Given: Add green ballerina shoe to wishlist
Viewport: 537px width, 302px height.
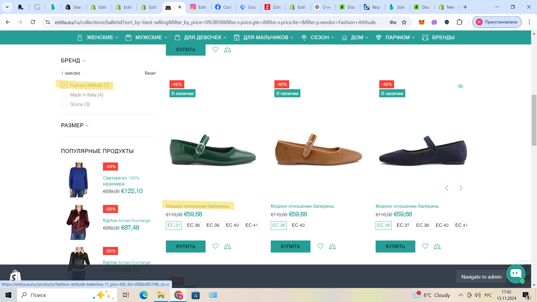Looking at the screenshot, I should [x=215, y=246].
